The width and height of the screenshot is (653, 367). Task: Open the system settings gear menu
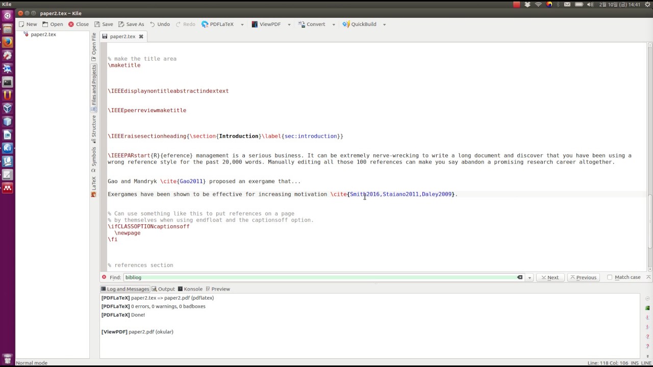click(646, 5)
